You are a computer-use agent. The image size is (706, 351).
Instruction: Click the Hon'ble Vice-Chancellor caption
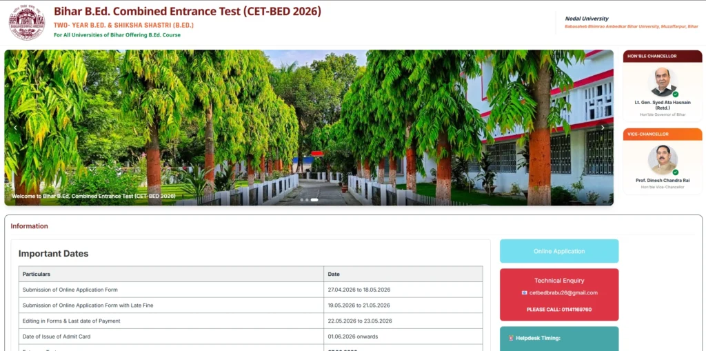tap(663, 187)
